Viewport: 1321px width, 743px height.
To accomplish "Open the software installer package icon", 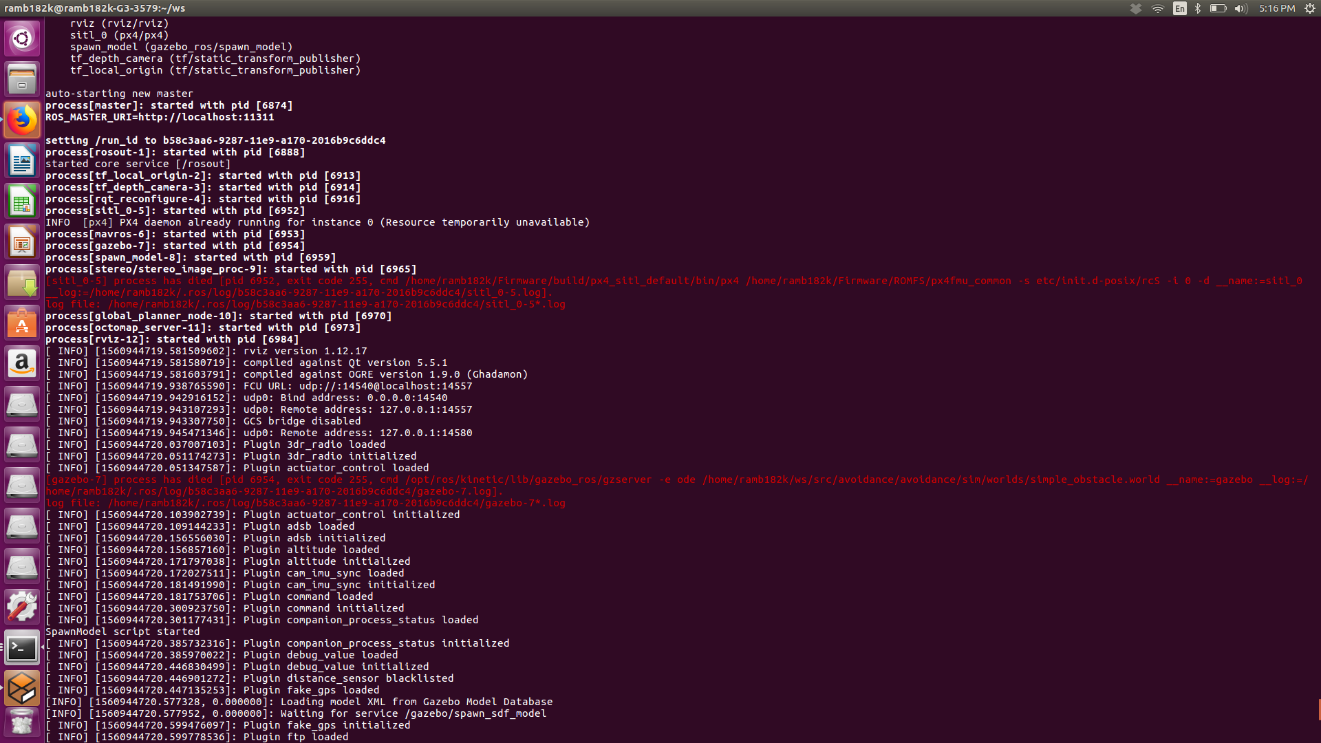I will (22, 283).
